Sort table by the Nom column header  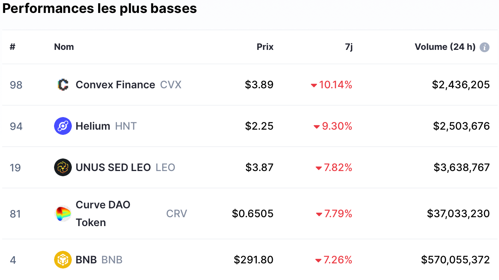(64, 47)
